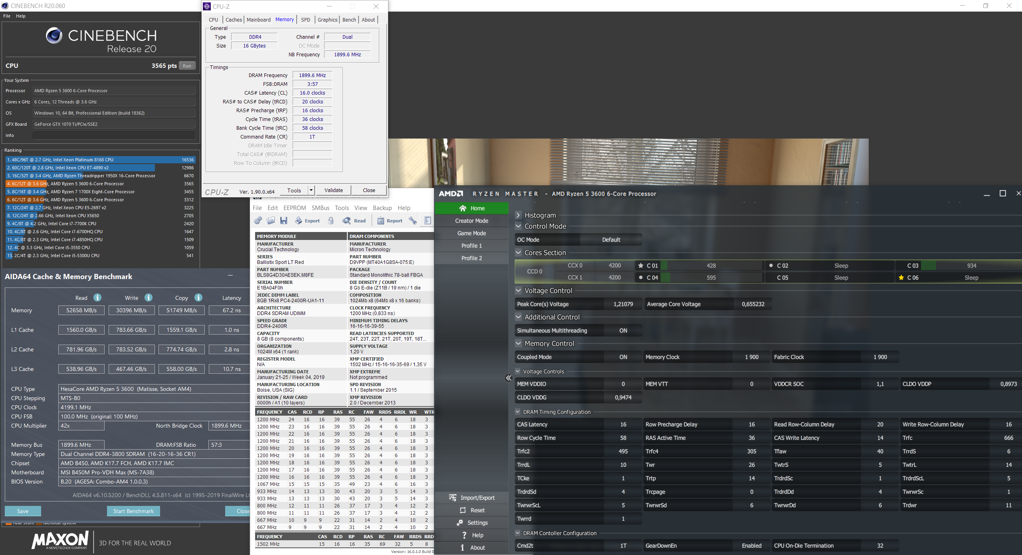The image size is (1022, 555).
Task: Expand the Histogram section
Action: point(518,215)
